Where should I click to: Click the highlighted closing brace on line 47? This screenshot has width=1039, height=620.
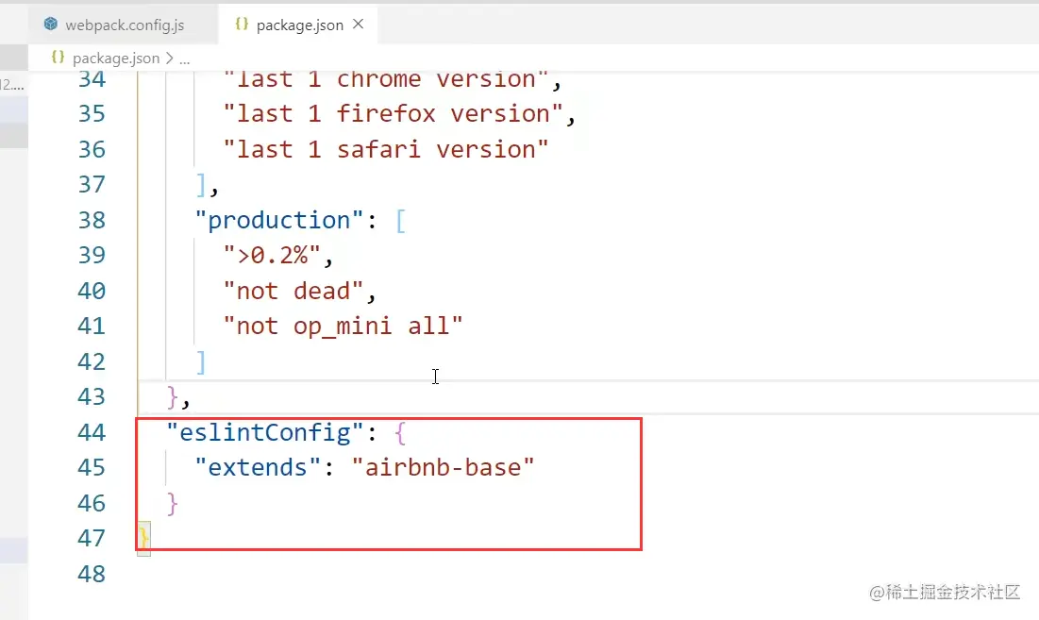coord(143,538)
